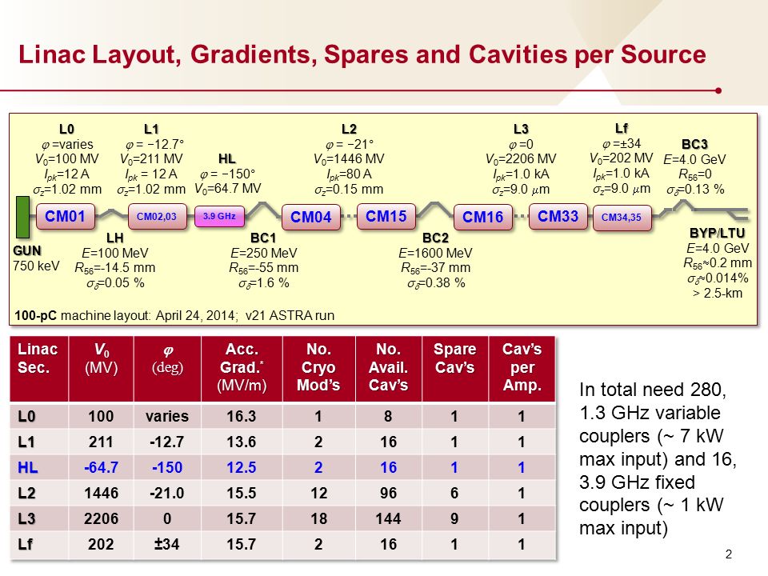Select the '-64.7' cell in HL row

click(x=101, y=467)
